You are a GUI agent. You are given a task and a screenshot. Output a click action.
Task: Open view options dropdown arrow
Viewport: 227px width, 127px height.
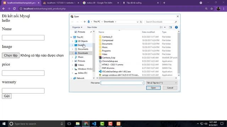pyautogui.click(x=165, y=27)
